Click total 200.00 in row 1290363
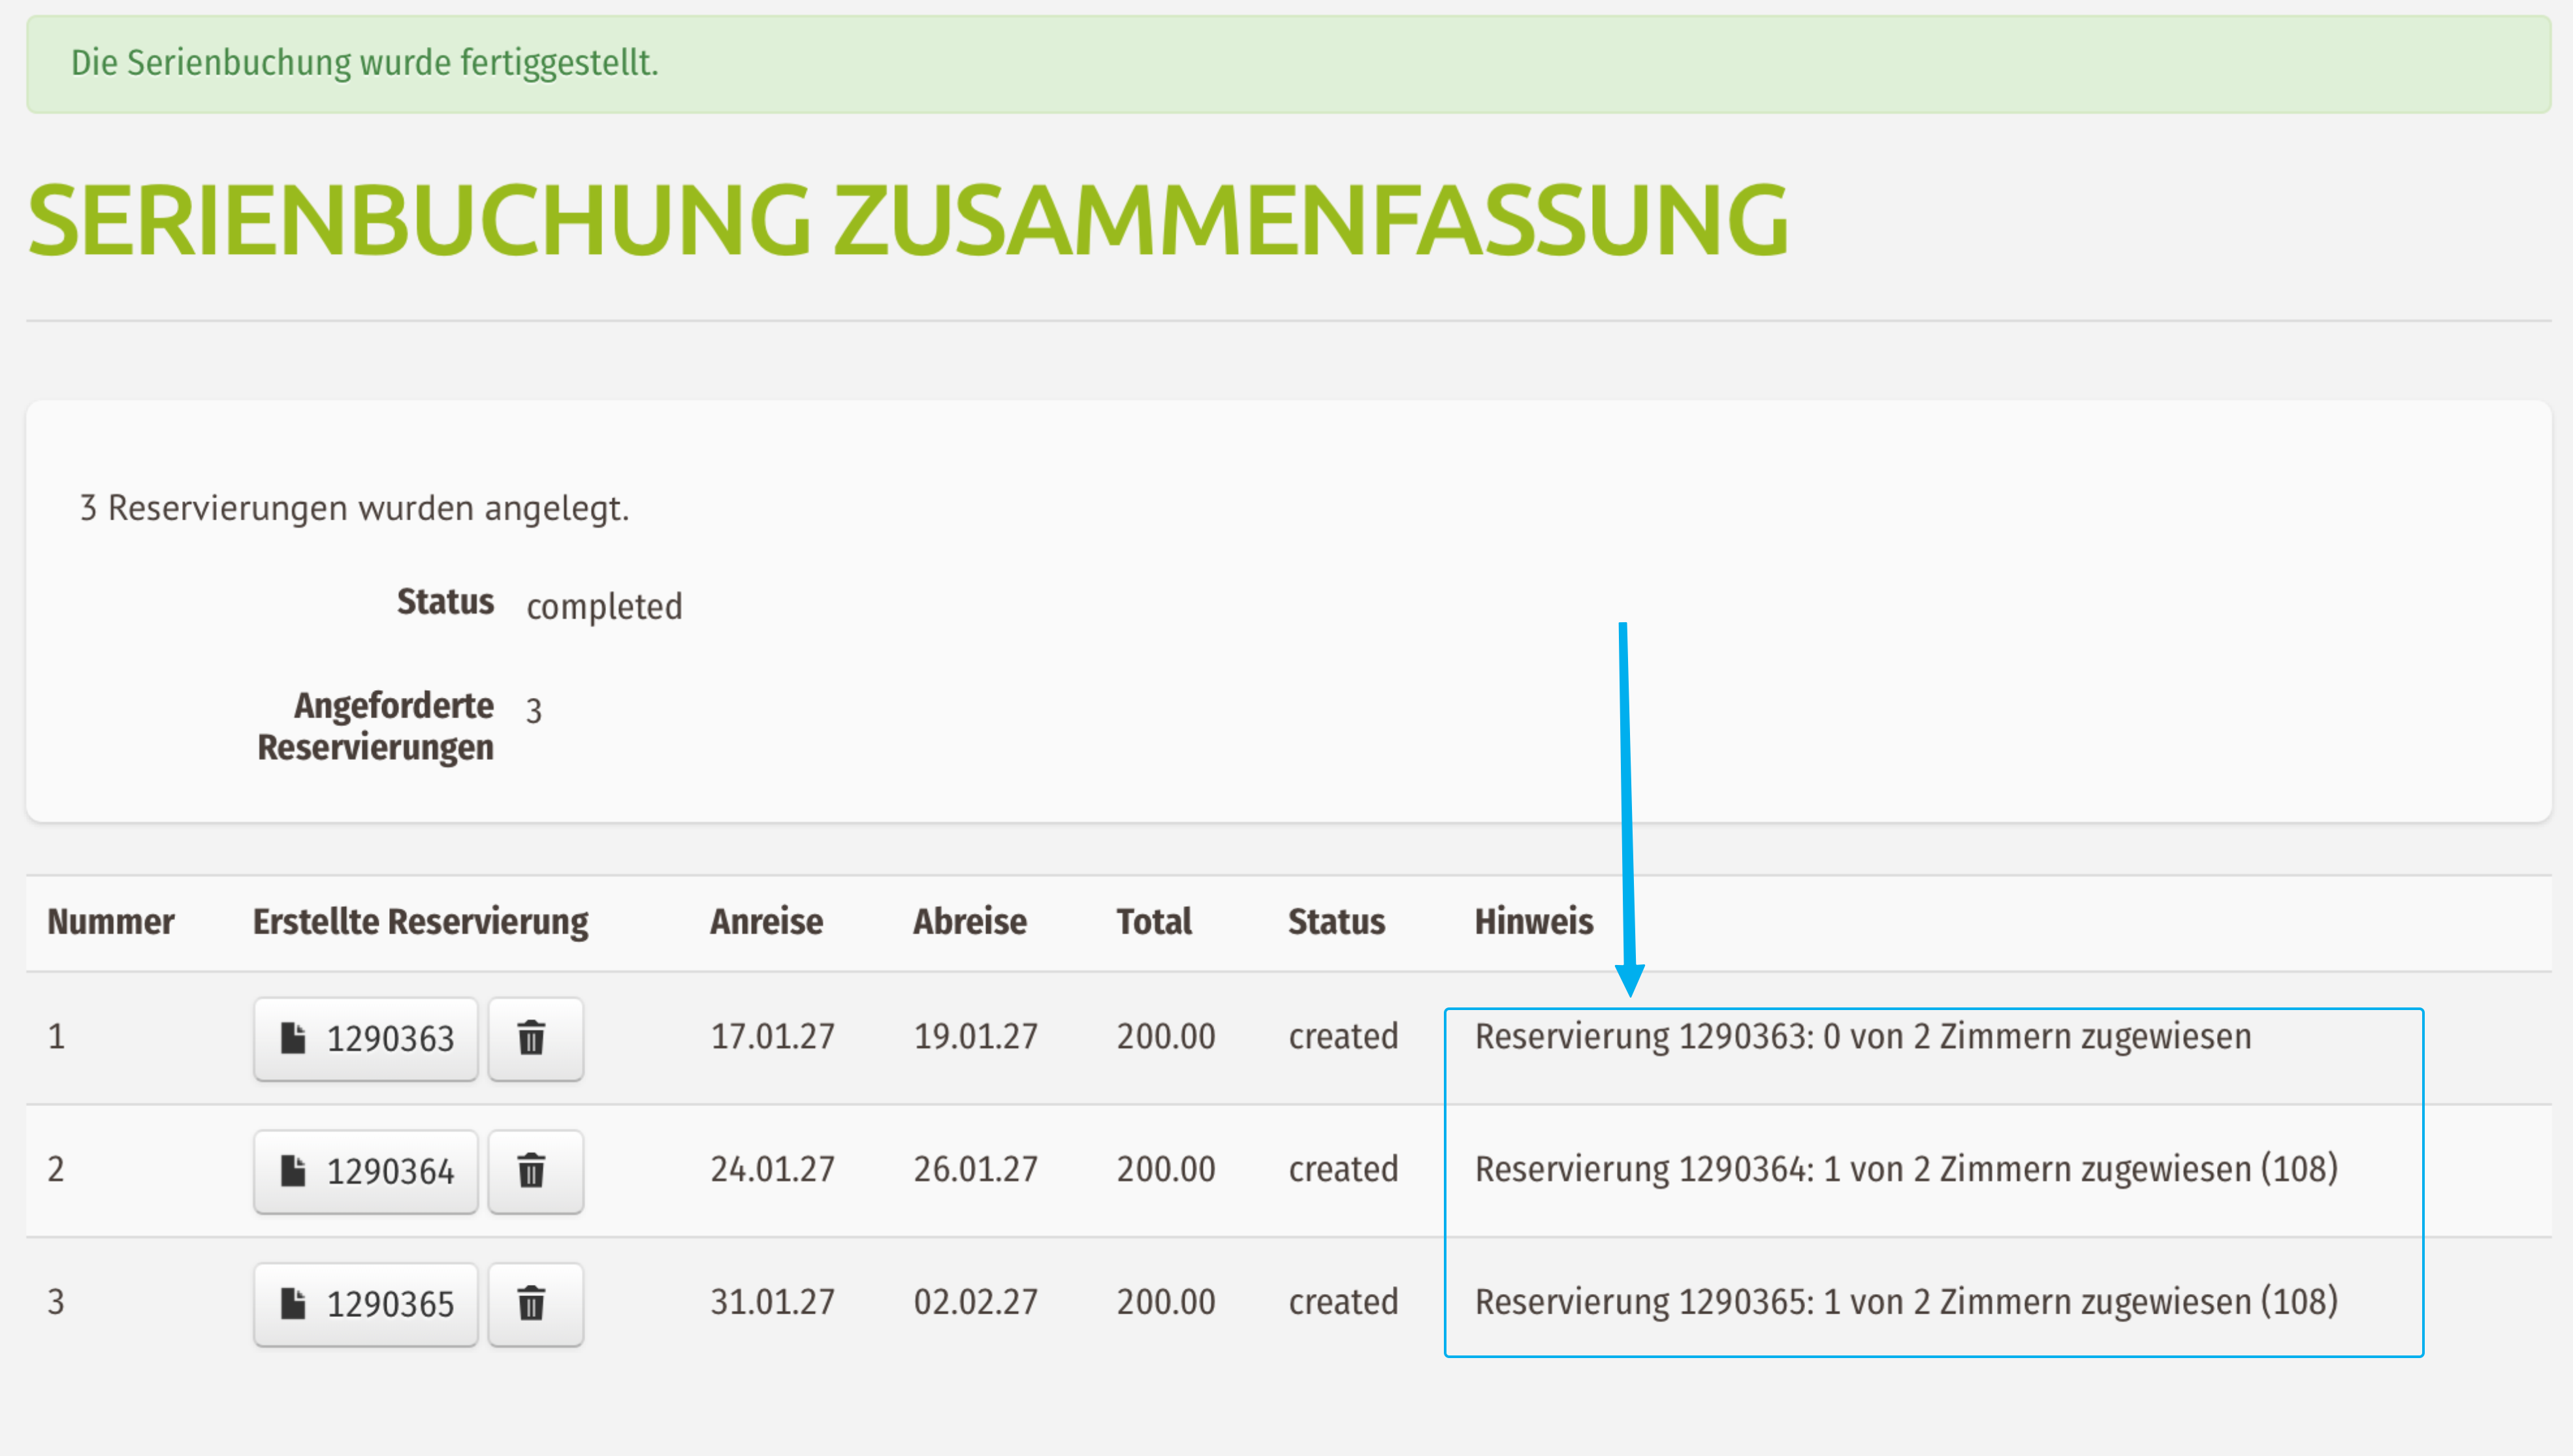The width and height of the screenshot is (2573, 1456). (1166, 1037)
